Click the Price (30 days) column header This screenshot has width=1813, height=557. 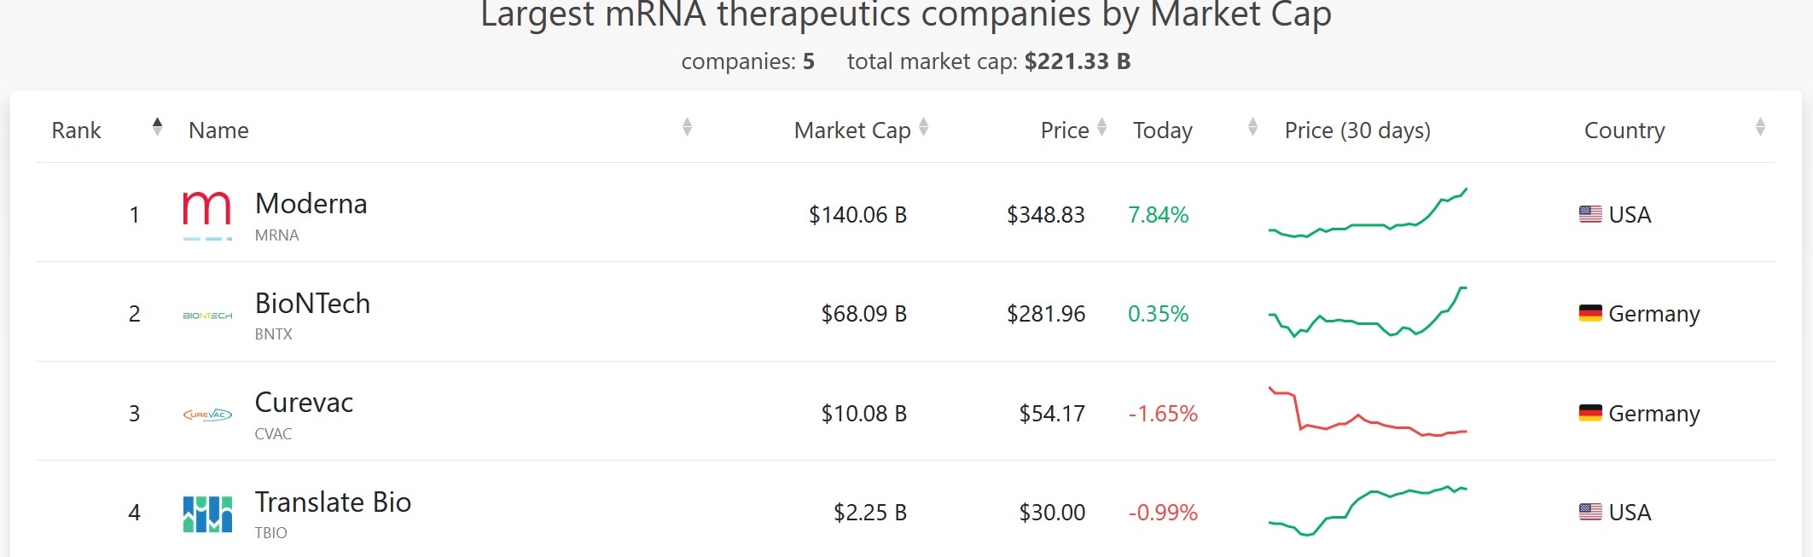coord(1357,131)
